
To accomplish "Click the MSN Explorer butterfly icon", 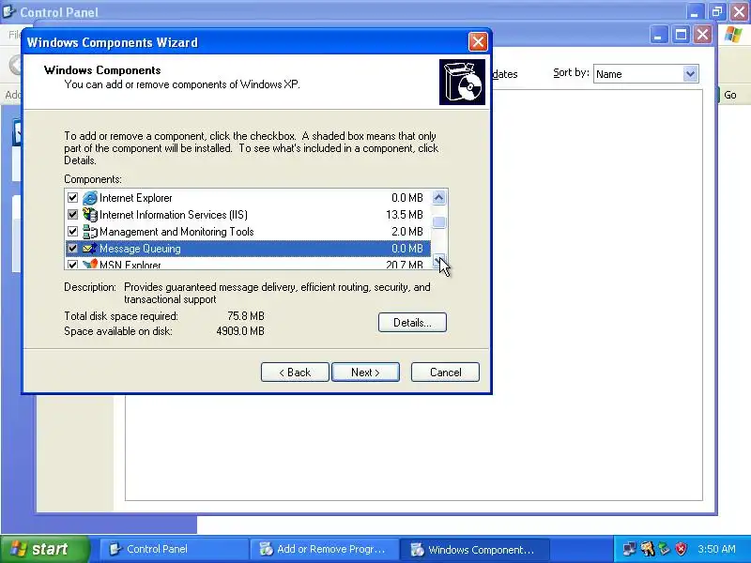I will (89, 264).
